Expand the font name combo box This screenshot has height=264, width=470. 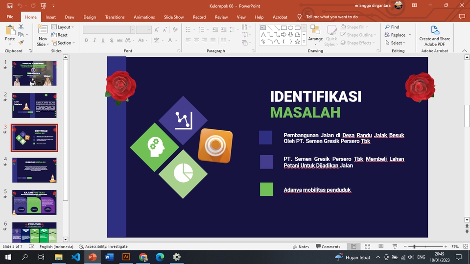tap(133, 30)
